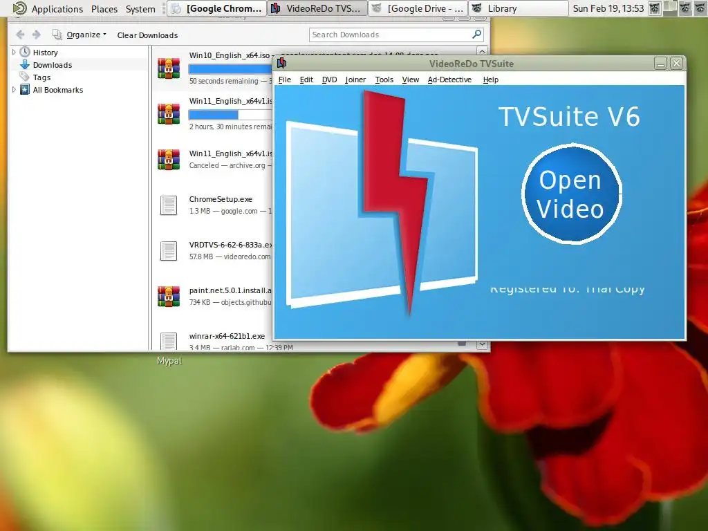
Task: Select the Win10_English_x64.iso file name
Action: click(230, 55)
